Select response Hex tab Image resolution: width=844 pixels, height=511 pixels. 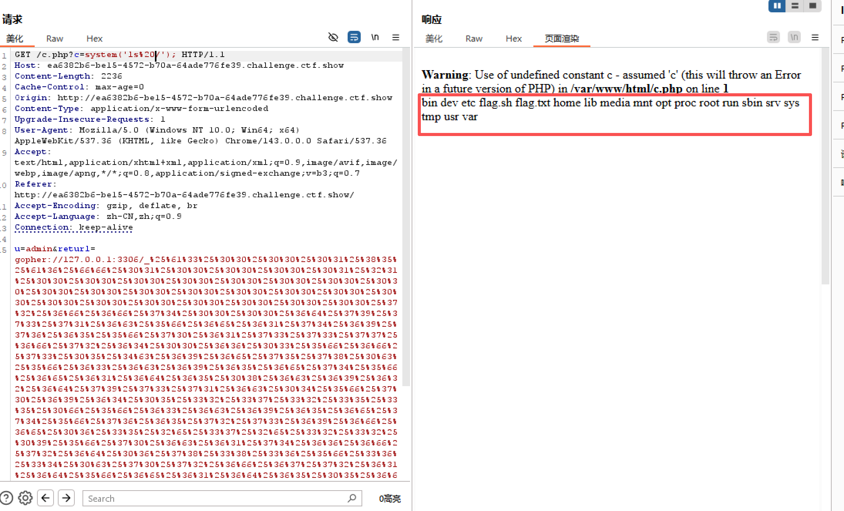tap(514, 39)
